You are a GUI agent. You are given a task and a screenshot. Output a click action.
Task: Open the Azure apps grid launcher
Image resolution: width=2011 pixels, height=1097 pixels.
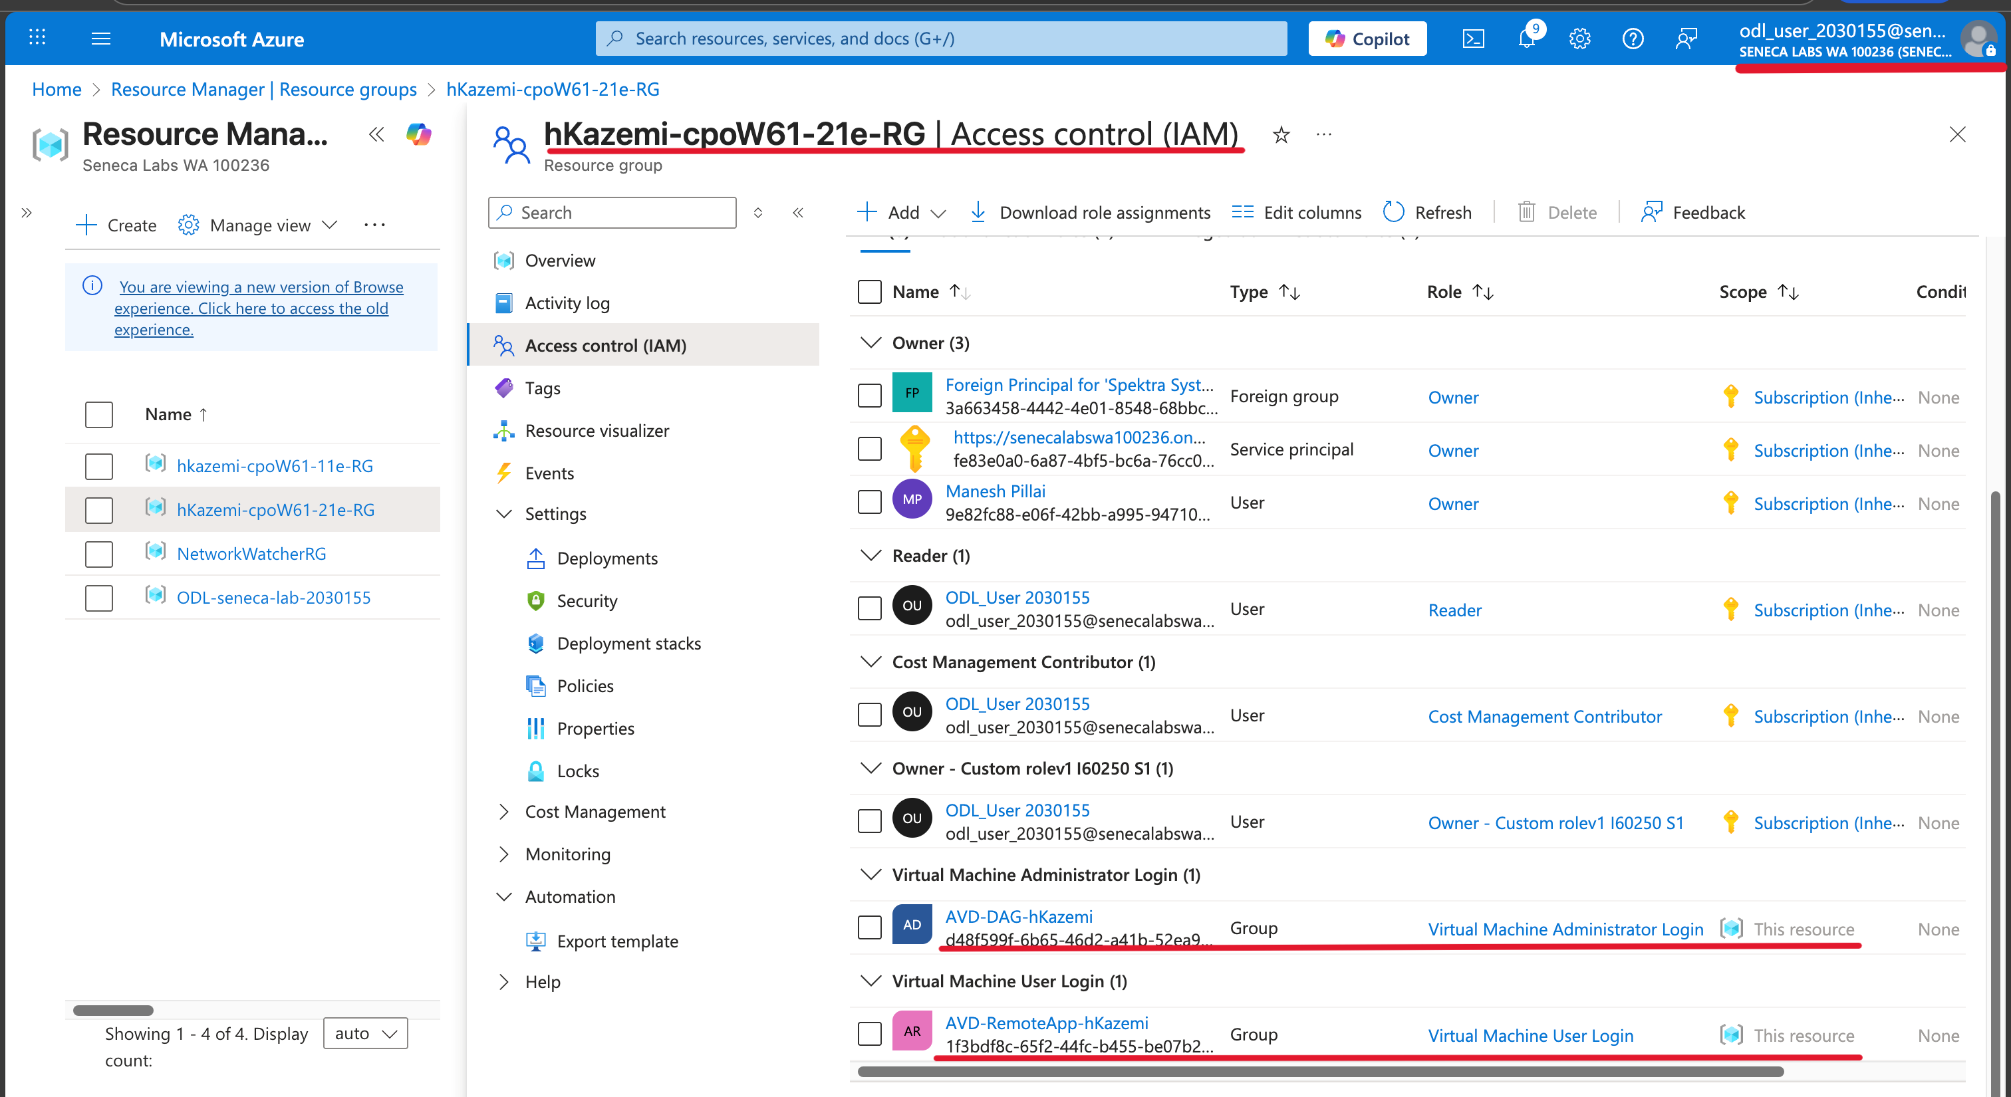[37, 37]
